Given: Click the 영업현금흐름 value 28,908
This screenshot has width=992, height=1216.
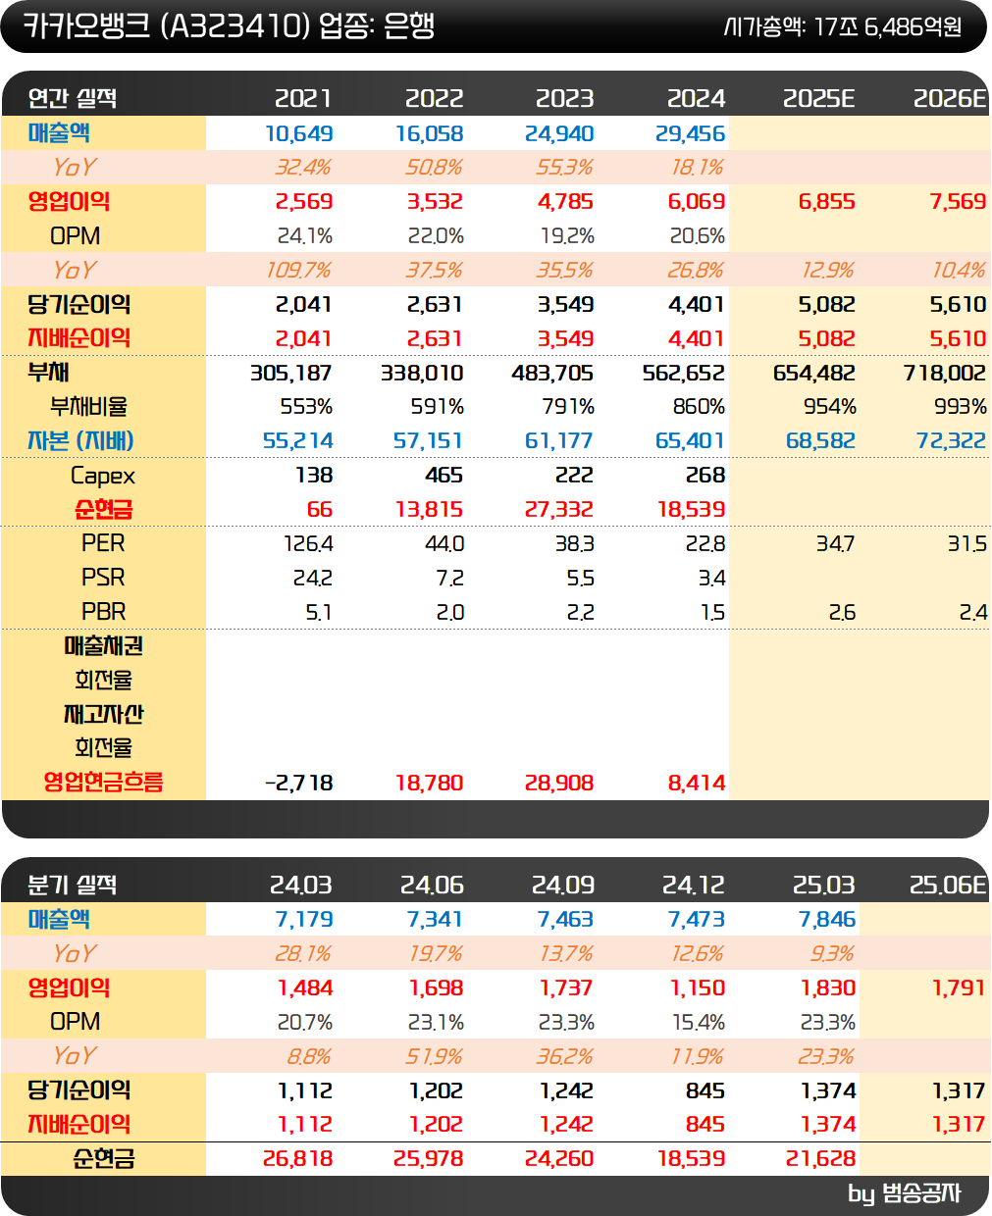Looking at the screenshot, I should click(x=559, y=784).
